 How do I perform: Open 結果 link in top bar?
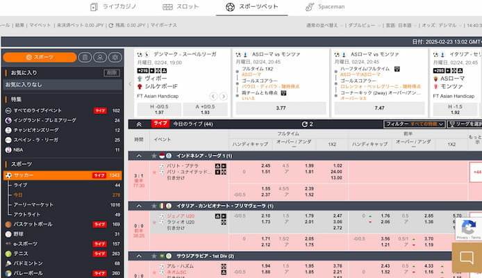pos(19,25)
